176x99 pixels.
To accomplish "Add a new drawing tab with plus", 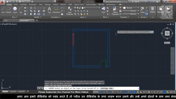I will (37, 21).
